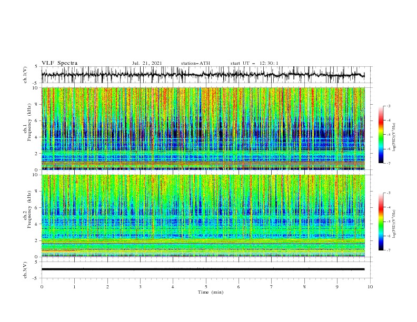Click the log(PSD) label beside ch.1 colorbar
Image resolution: width=417 pixels, height=322 pixels.
coord(394,137)
